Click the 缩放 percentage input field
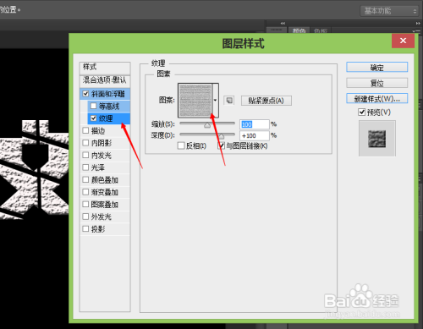Viewport: 423px width, 329px height. coord(255,124)
